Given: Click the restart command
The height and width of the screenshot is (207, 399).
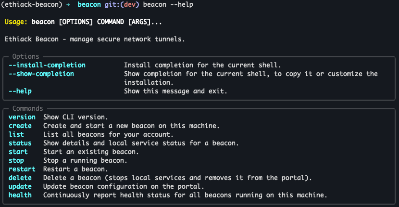Looking at the screenshot, I should (x=22, y=169).
